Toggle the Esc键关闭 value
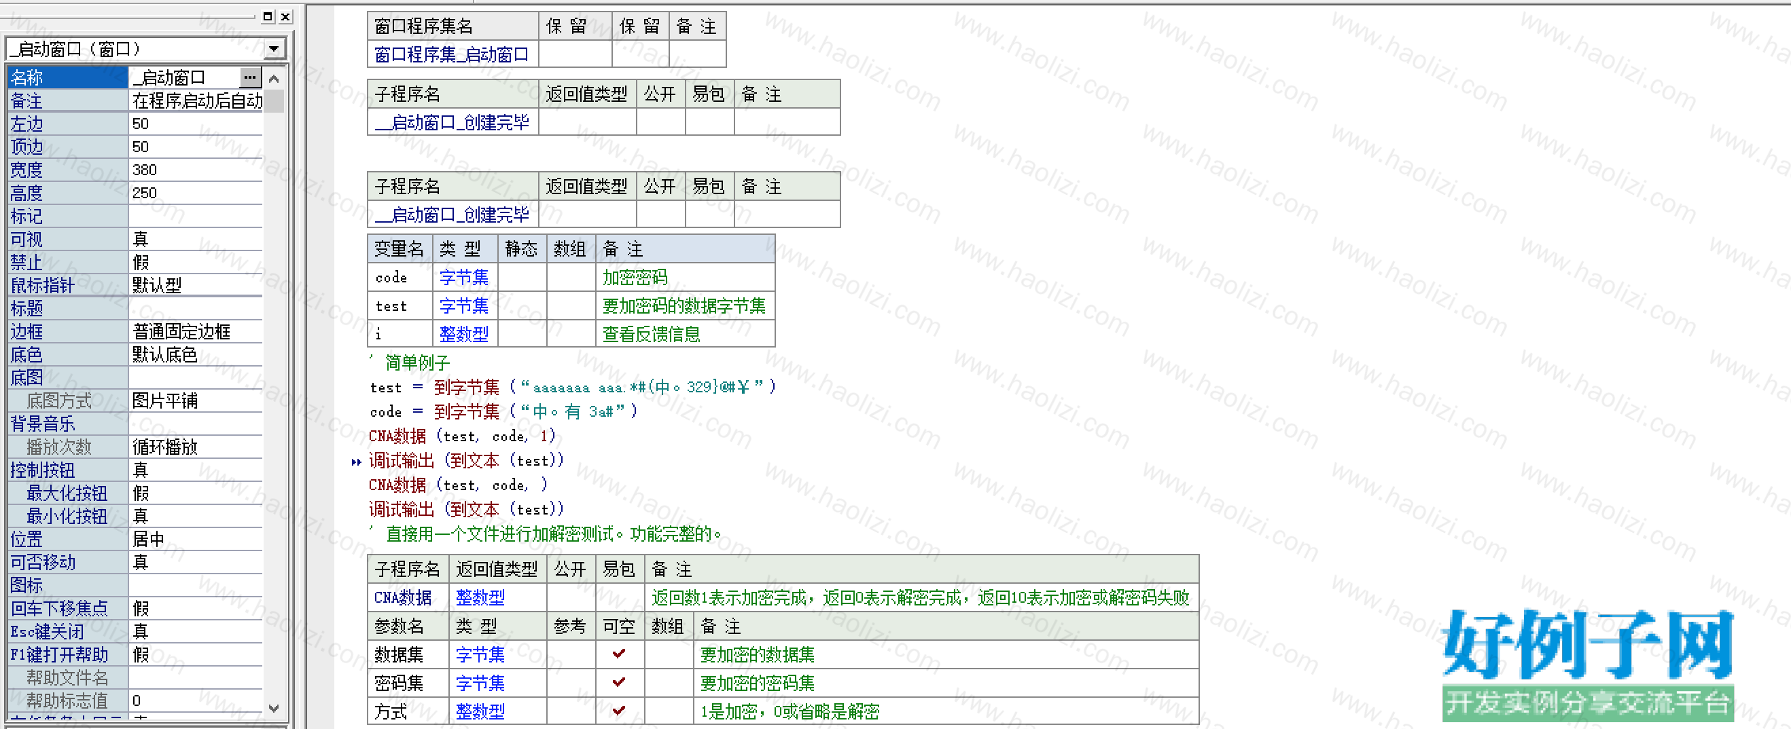Image resolution: width=1791 pixels, height=729 pixels. click(197, 631)
